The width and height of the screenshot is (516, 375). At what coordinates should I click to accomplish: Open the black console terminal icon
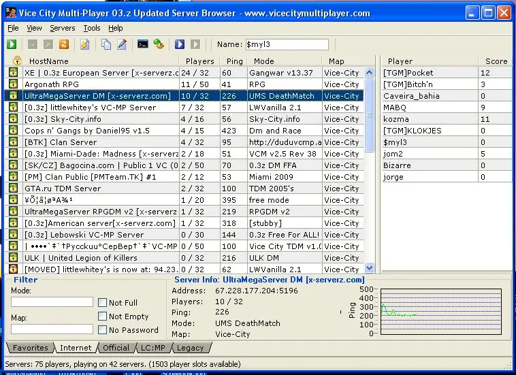(143, 44)
